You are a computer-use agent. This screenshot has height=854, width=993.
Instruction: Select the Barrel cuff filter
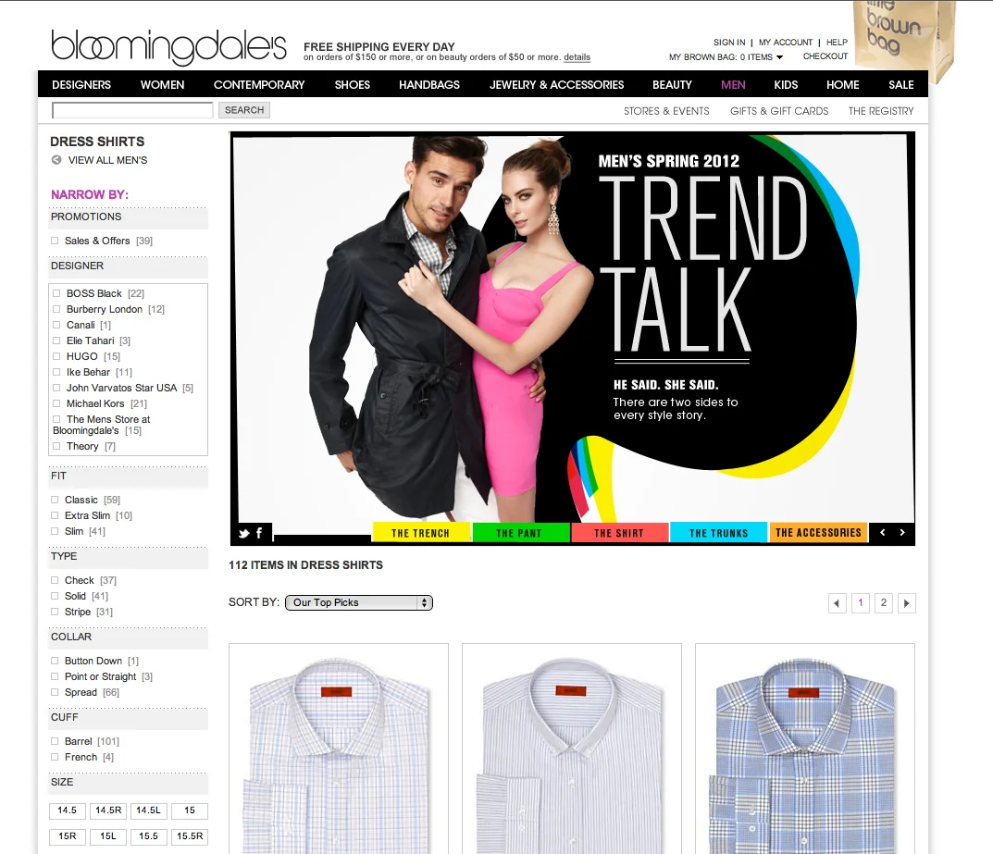(56, 741)
